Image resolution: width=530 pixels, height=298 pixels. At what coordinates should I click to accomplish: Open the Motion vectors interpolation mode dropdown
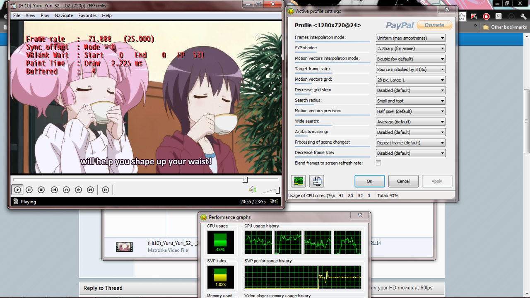click(411, 59)
